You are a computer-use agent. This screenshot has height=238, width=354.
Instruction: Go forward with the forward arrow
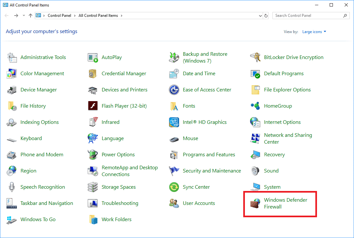(x=16, y=16)
